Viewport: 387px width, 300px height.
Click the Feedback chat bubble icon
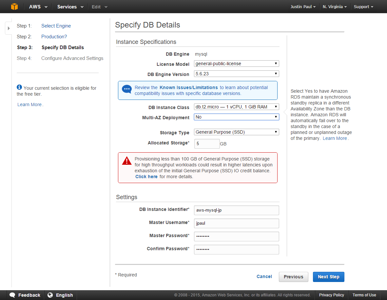coord(12,295)
